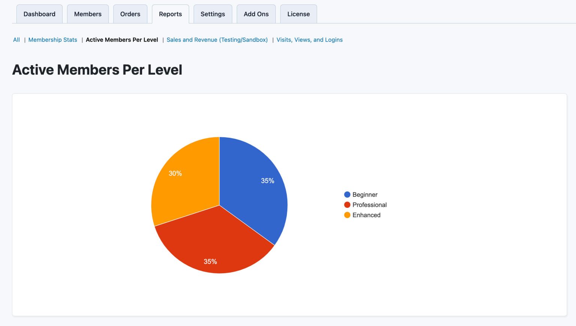Switch to the License tab
The image size is (576, 326).
298,14
